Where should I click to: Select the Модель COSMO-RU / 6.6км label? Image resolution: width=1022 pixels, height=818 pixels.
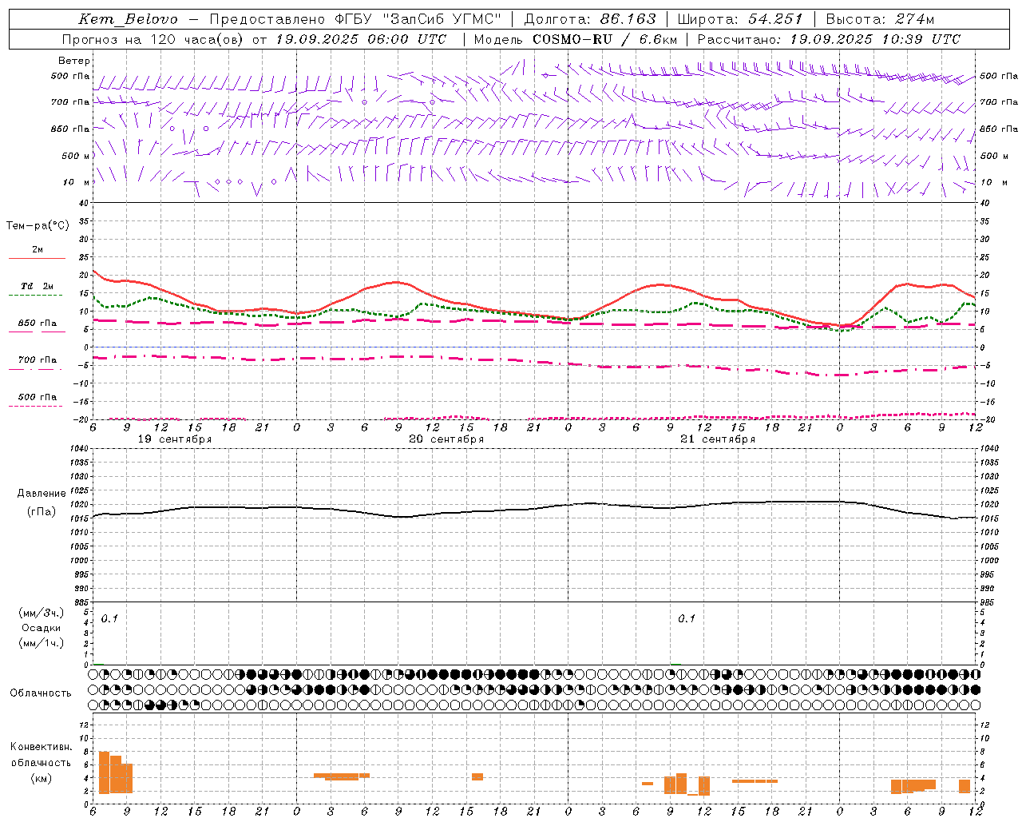click(x=576, y=39)
